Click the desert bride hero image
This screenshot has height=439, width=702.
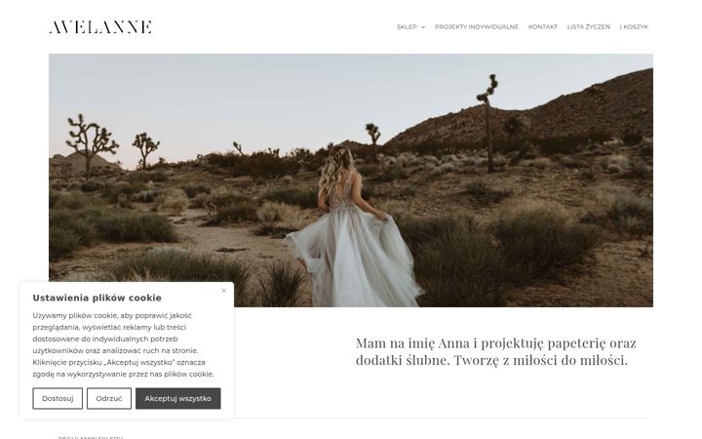tap(351, 180)
